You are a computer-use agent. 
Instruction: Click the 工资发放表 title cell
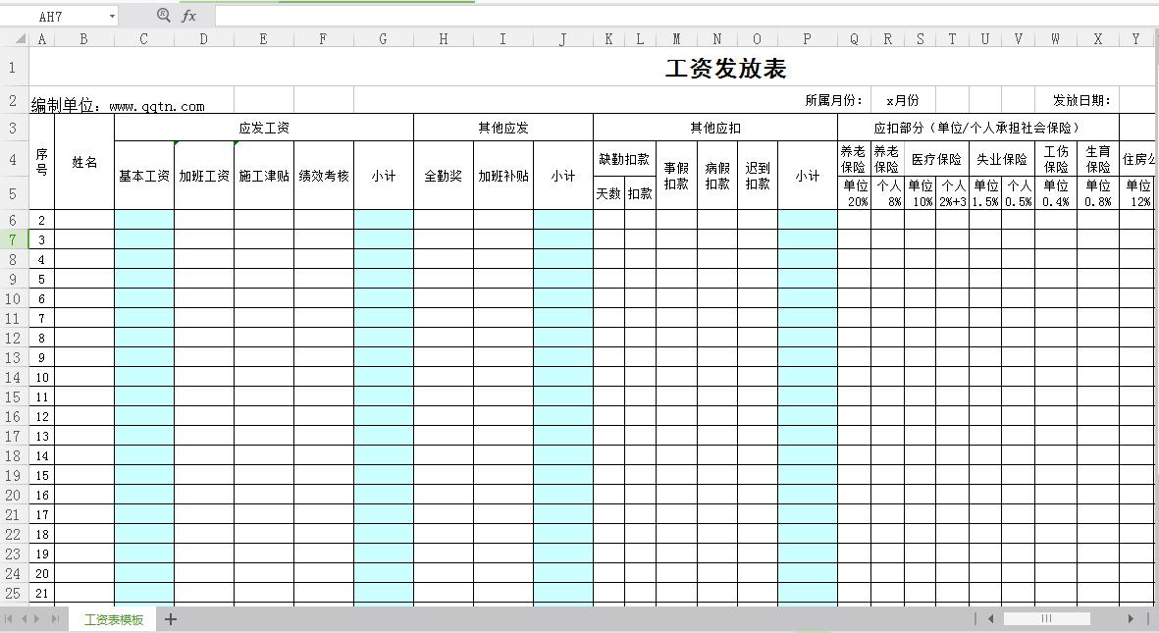725,68
